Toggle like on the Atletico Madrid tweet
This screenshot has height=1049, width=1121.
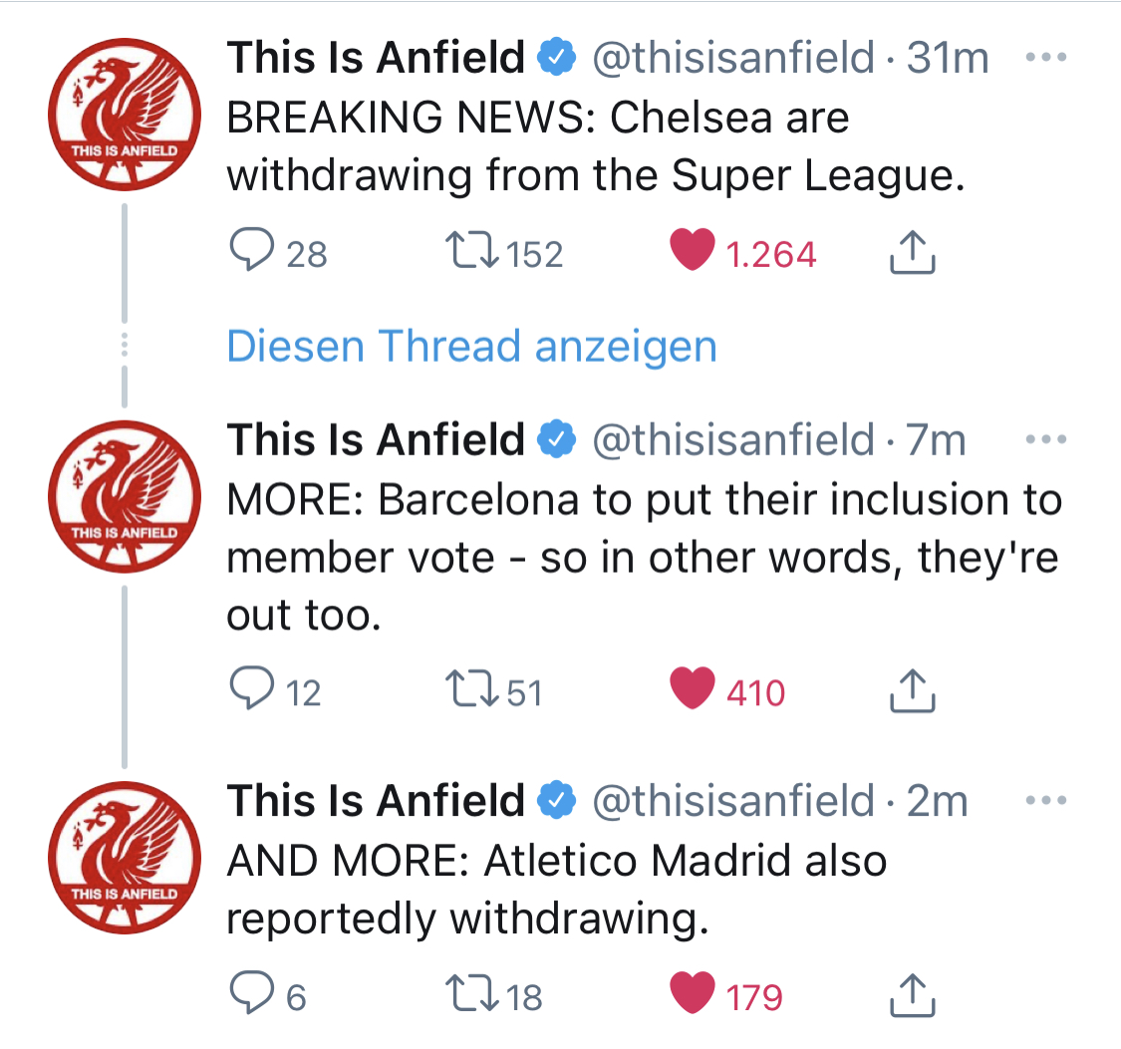693,992
